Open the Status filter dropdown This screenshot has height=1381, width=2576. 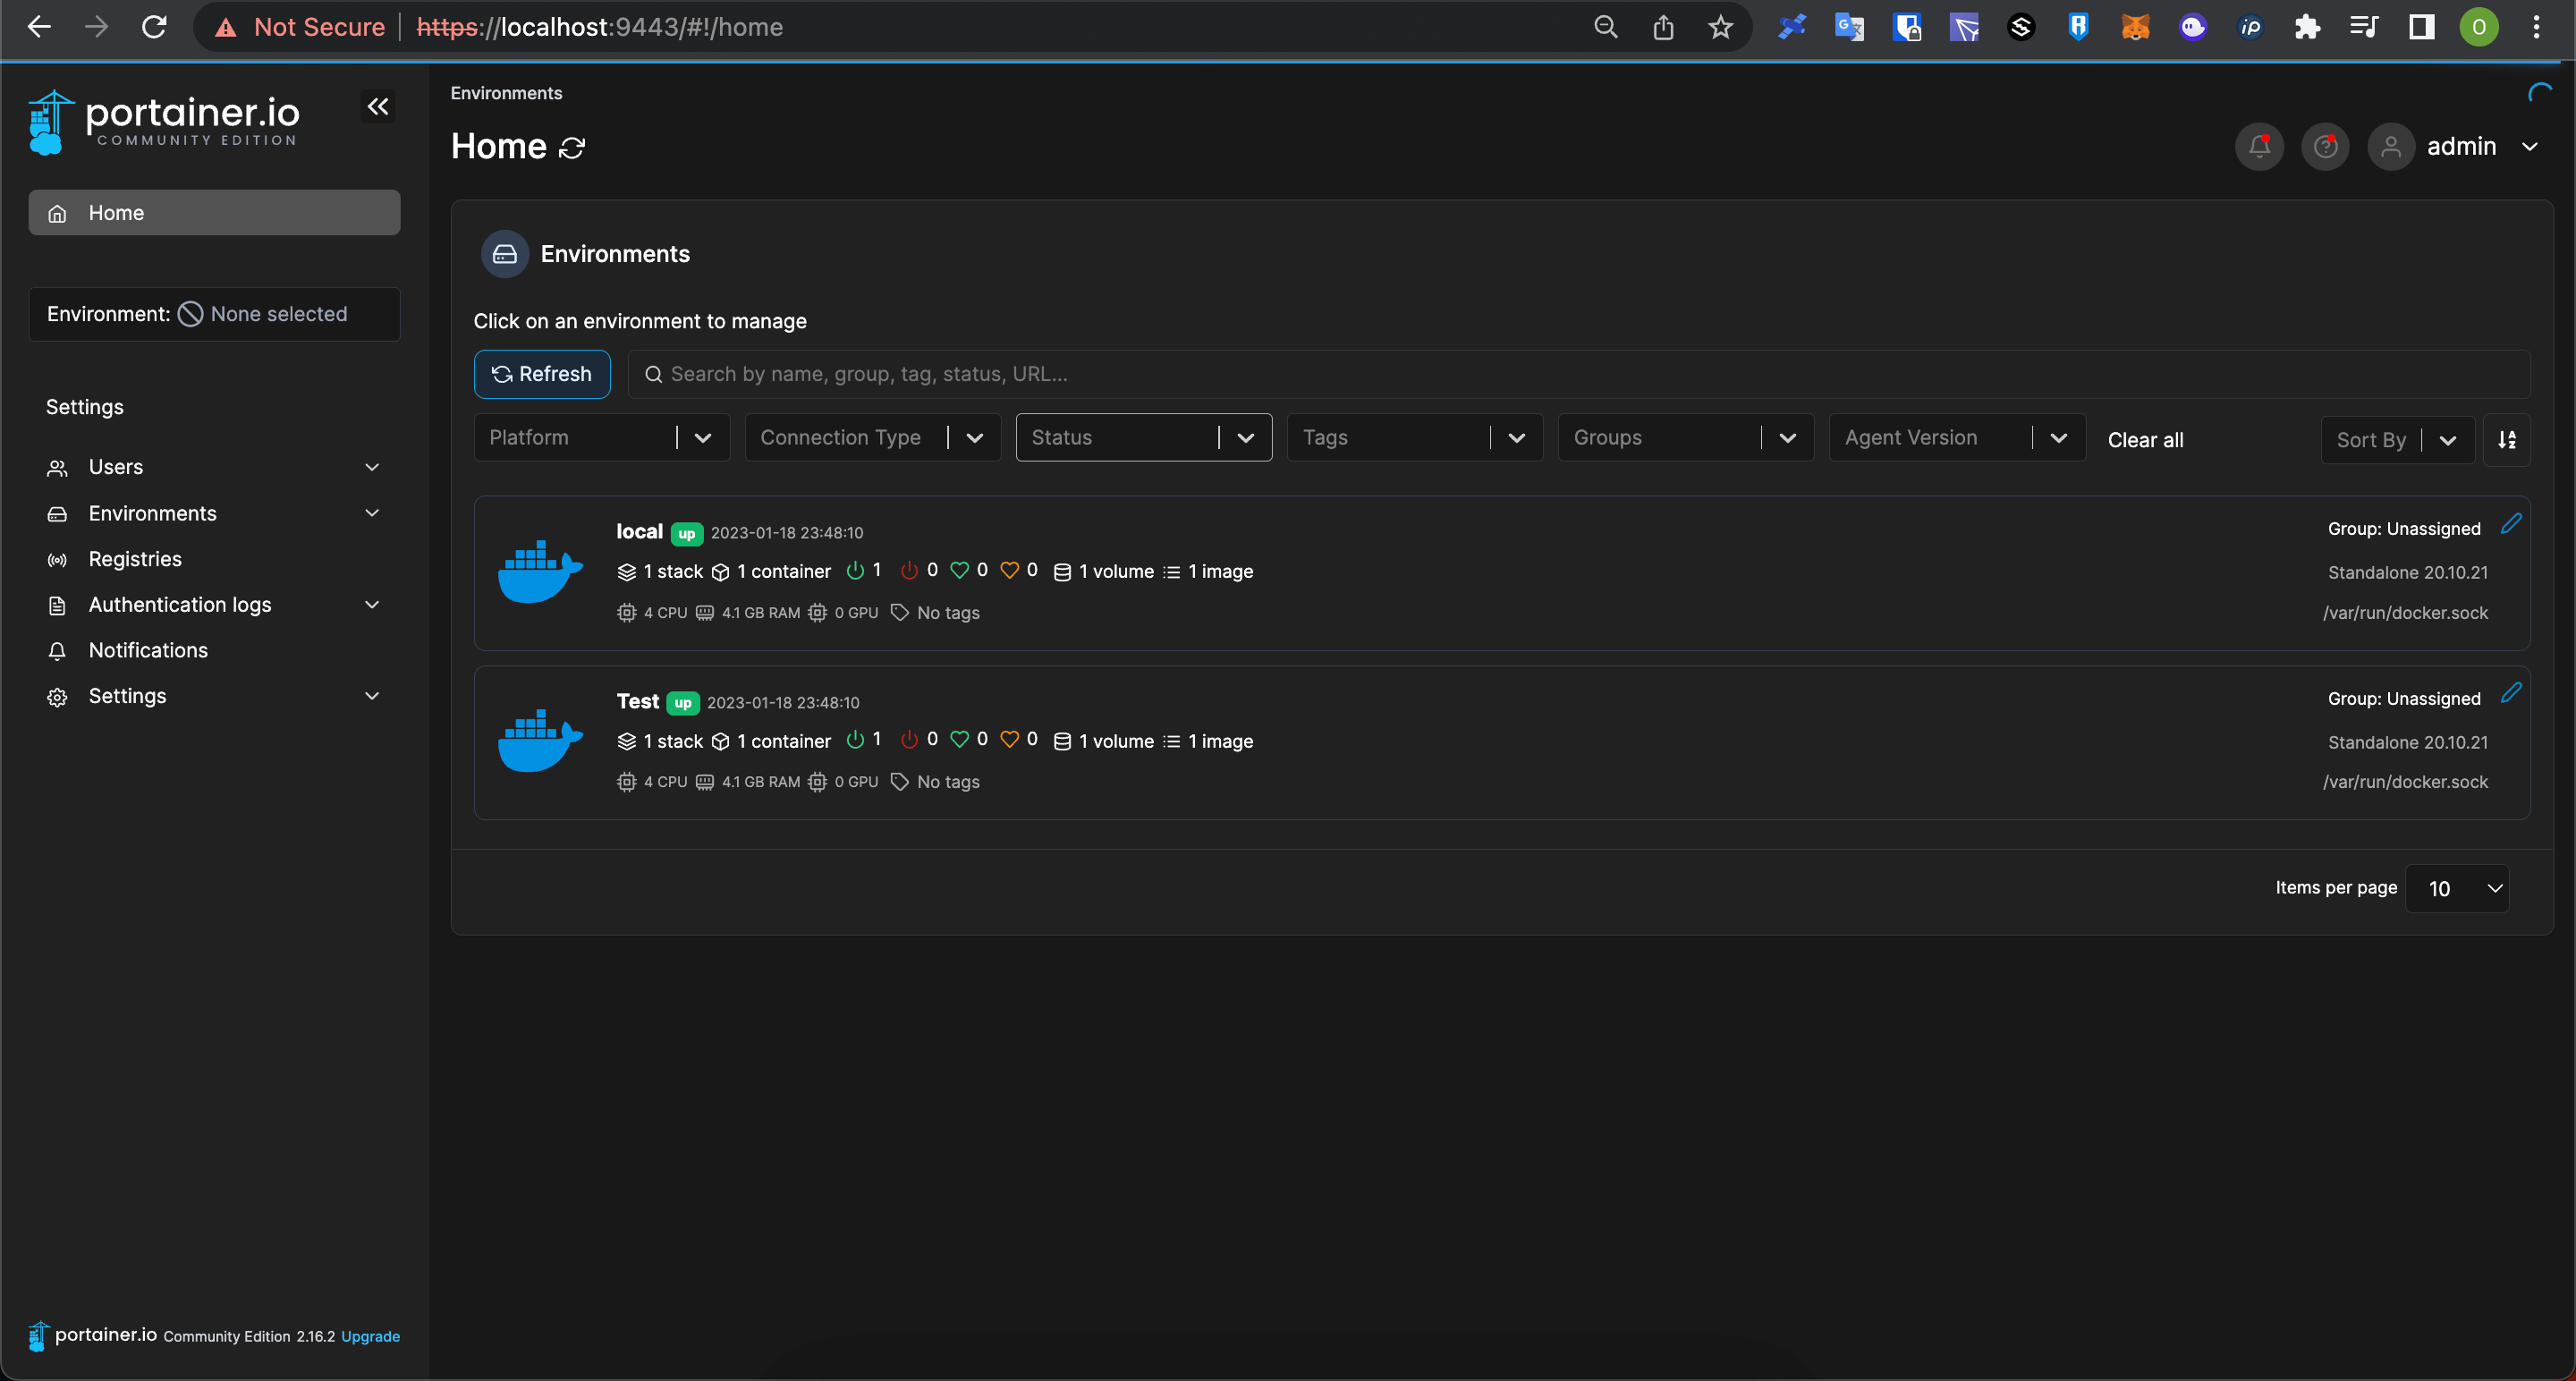tap(1143, 438)
